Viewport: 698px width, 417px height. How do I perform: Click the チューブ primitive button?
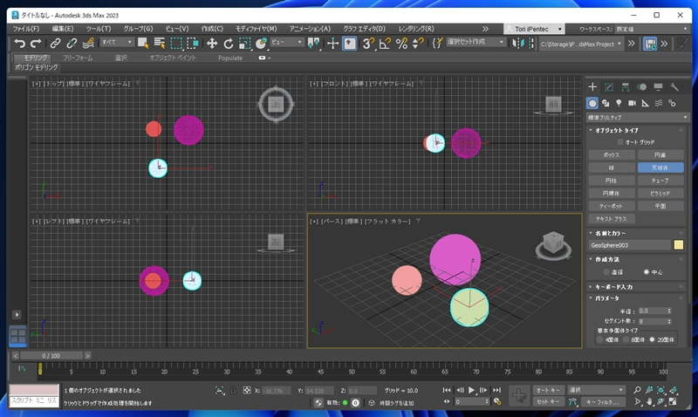click(x=660, y=181)
